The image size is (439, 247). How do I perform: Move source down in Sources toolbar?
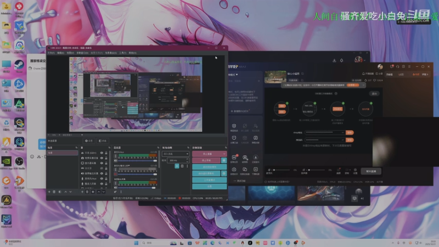[x=104, y=192]
